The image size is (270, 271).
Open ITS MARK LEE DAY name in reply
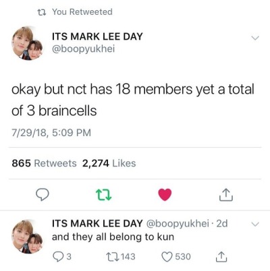point(97,223)
